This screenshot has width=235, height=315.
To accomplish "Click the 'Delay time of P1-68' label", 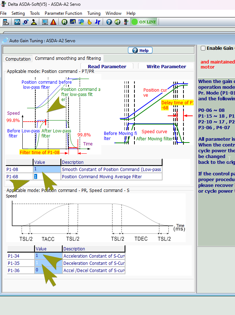I will [177, 105].
